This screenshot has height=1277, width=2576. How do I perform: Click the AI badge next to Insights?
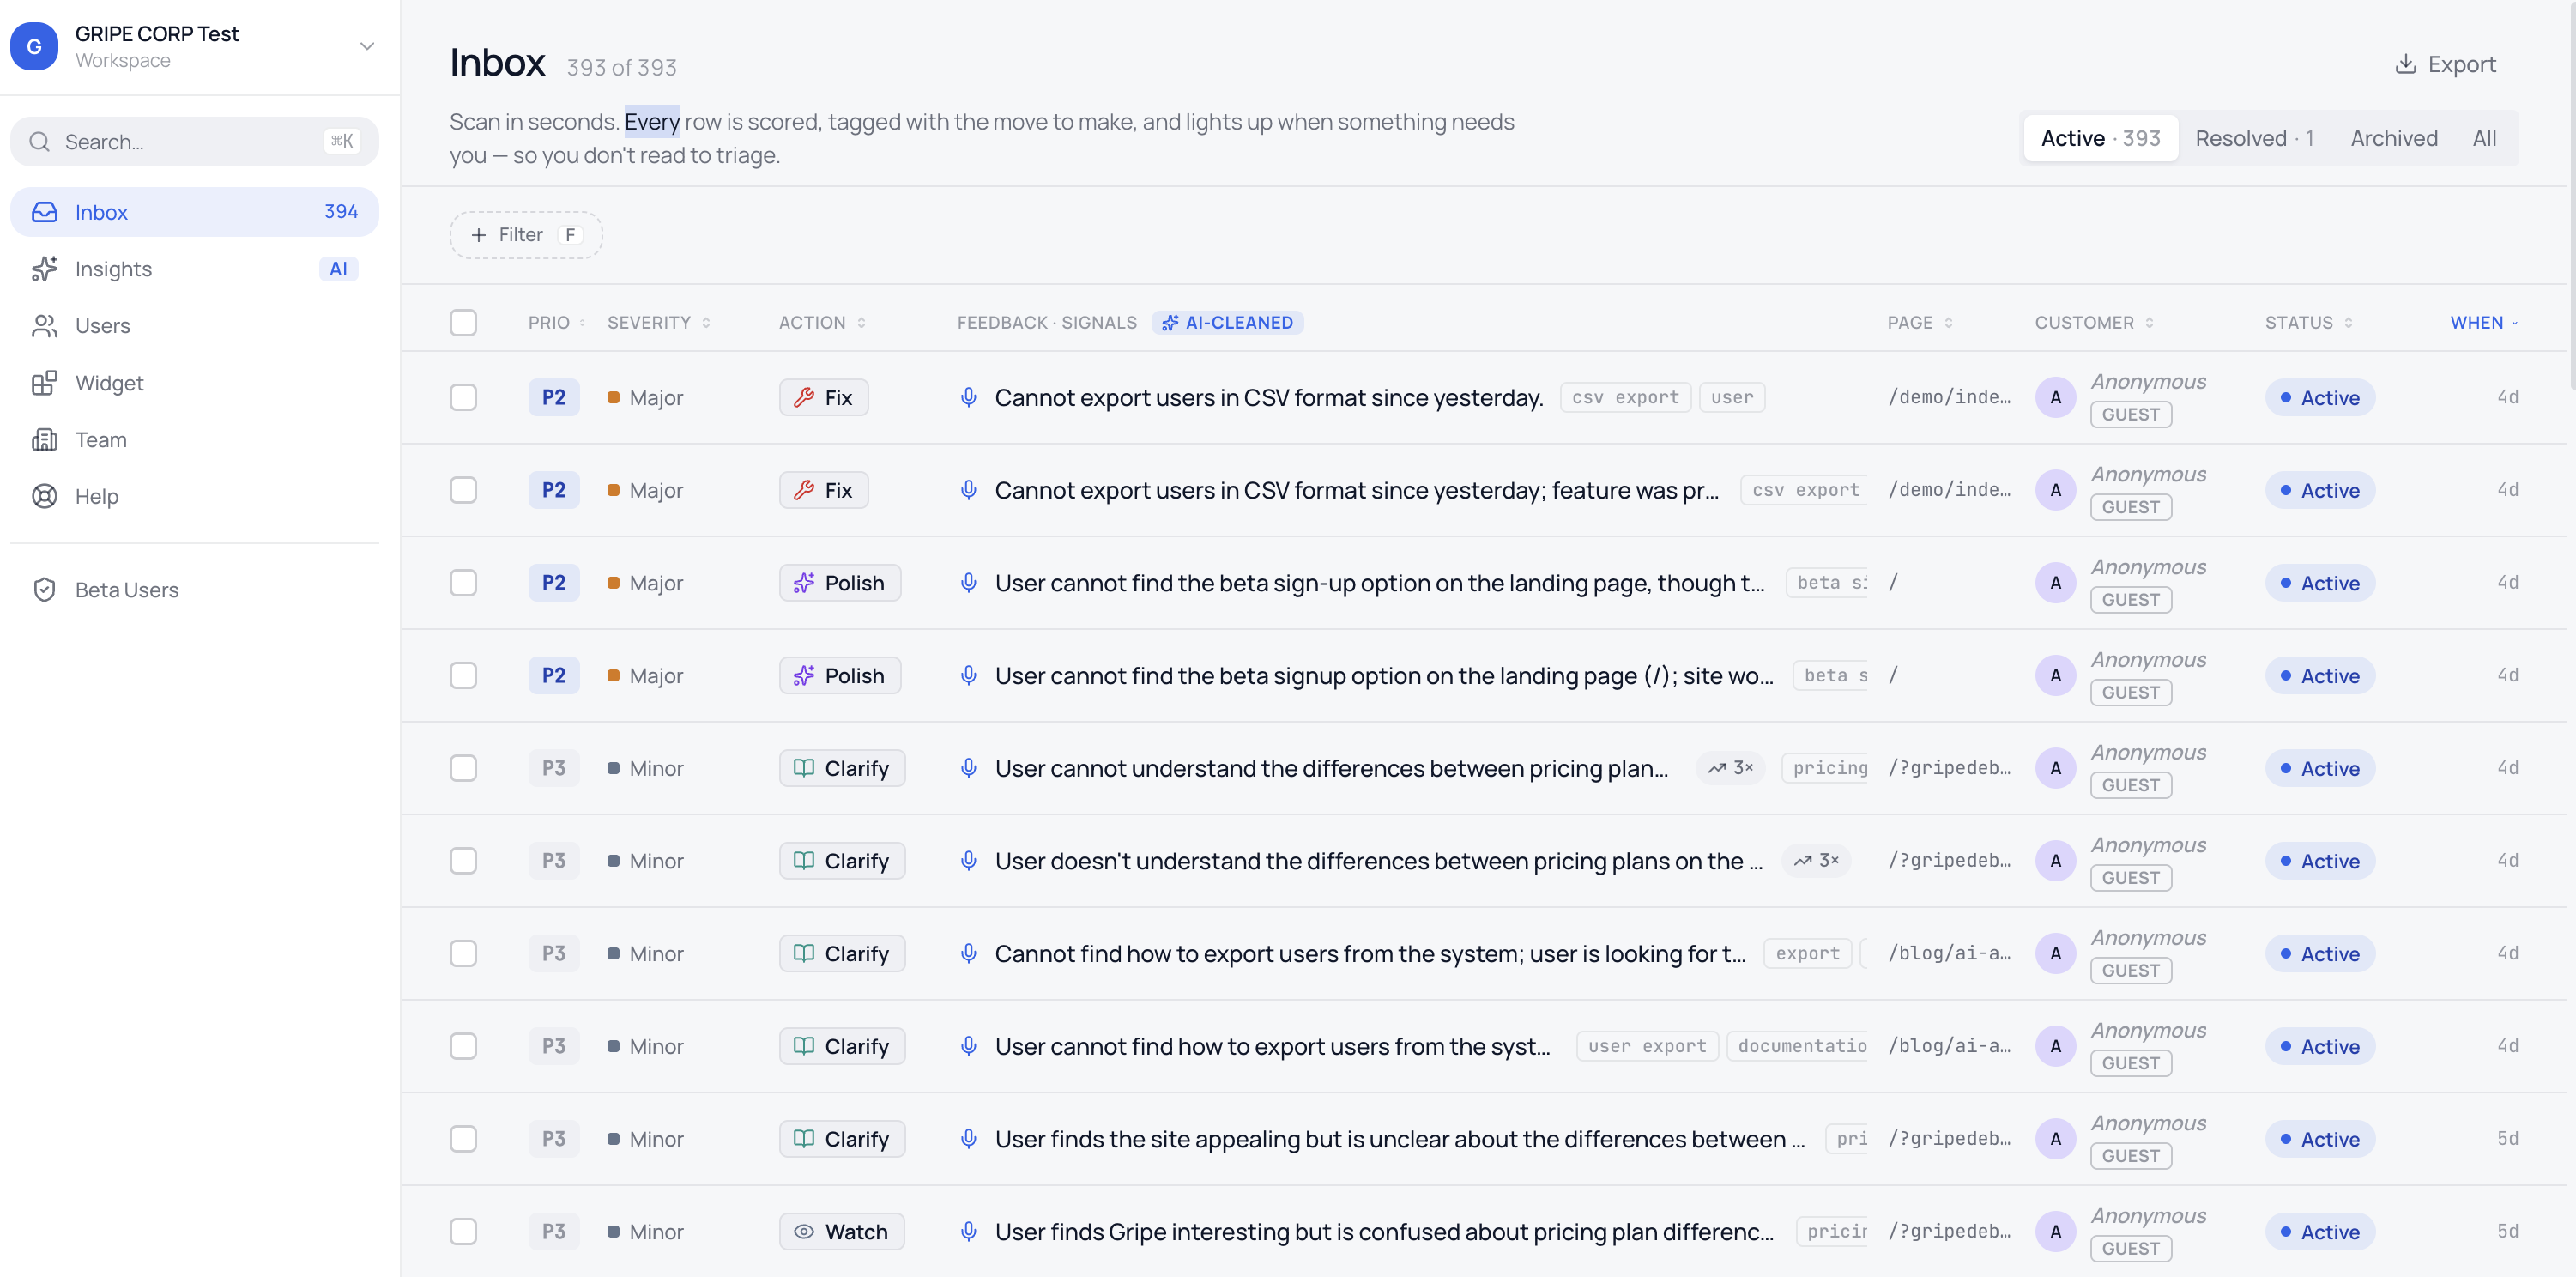[338, 269]
